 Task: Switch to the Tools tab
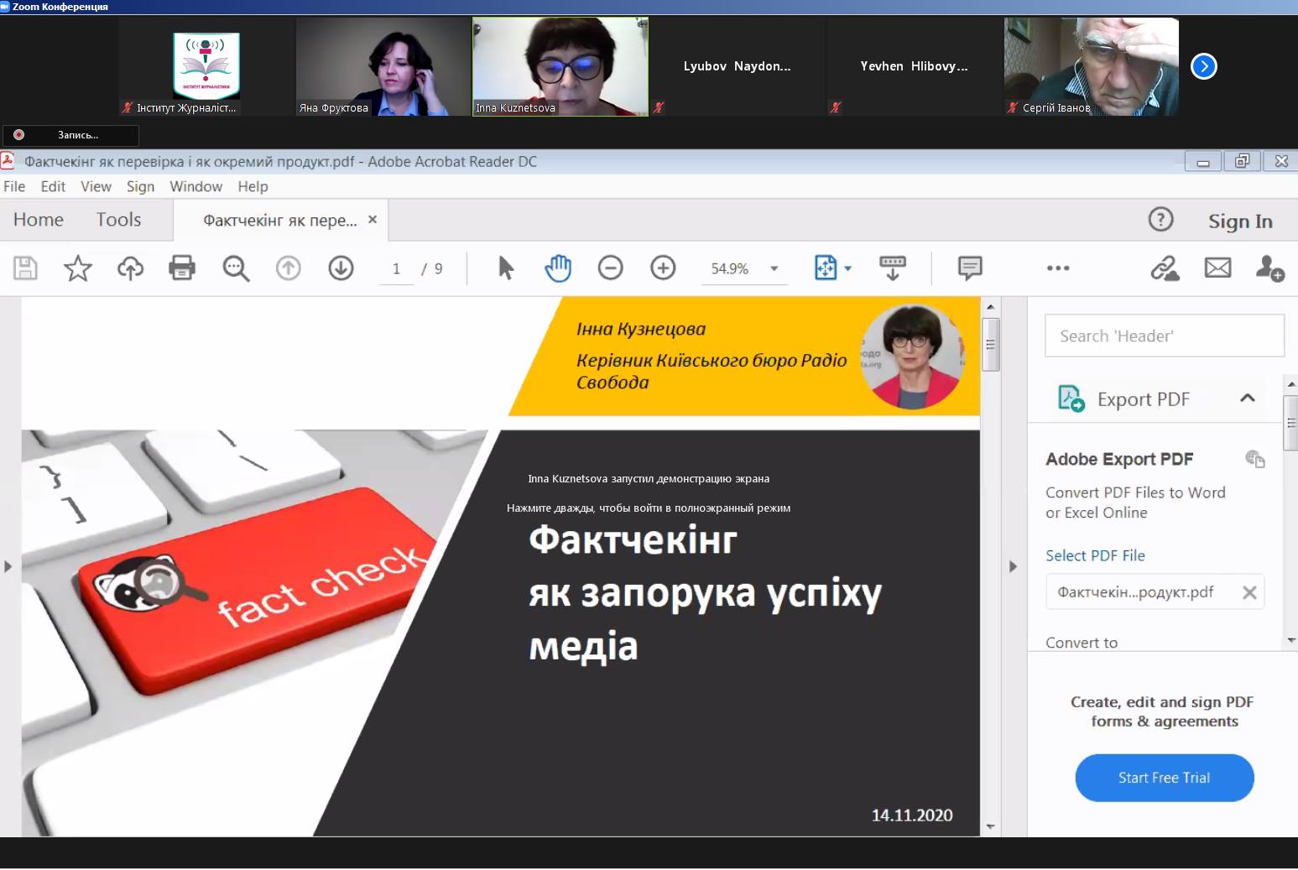[x=118, y=220]
